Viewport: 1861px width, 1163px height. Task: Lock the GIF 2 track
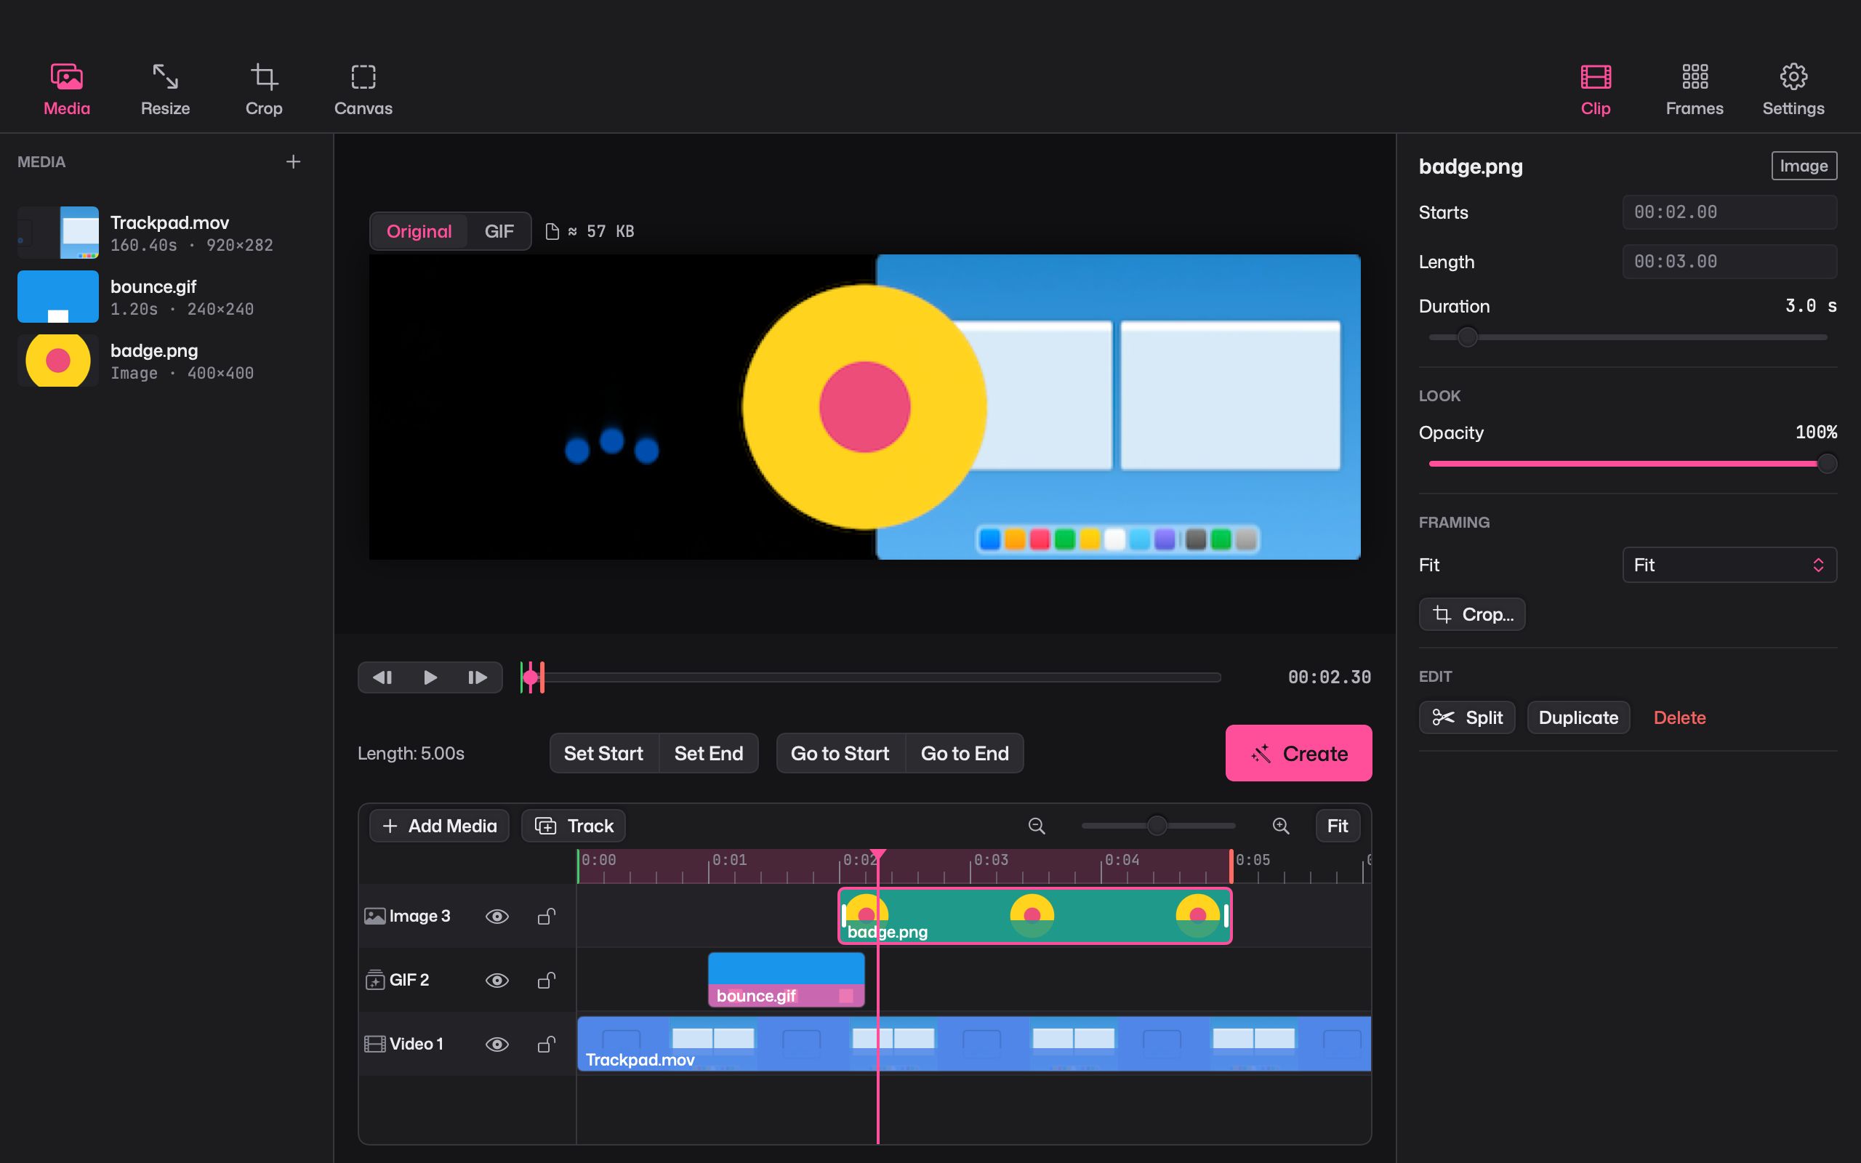(546, 980)
